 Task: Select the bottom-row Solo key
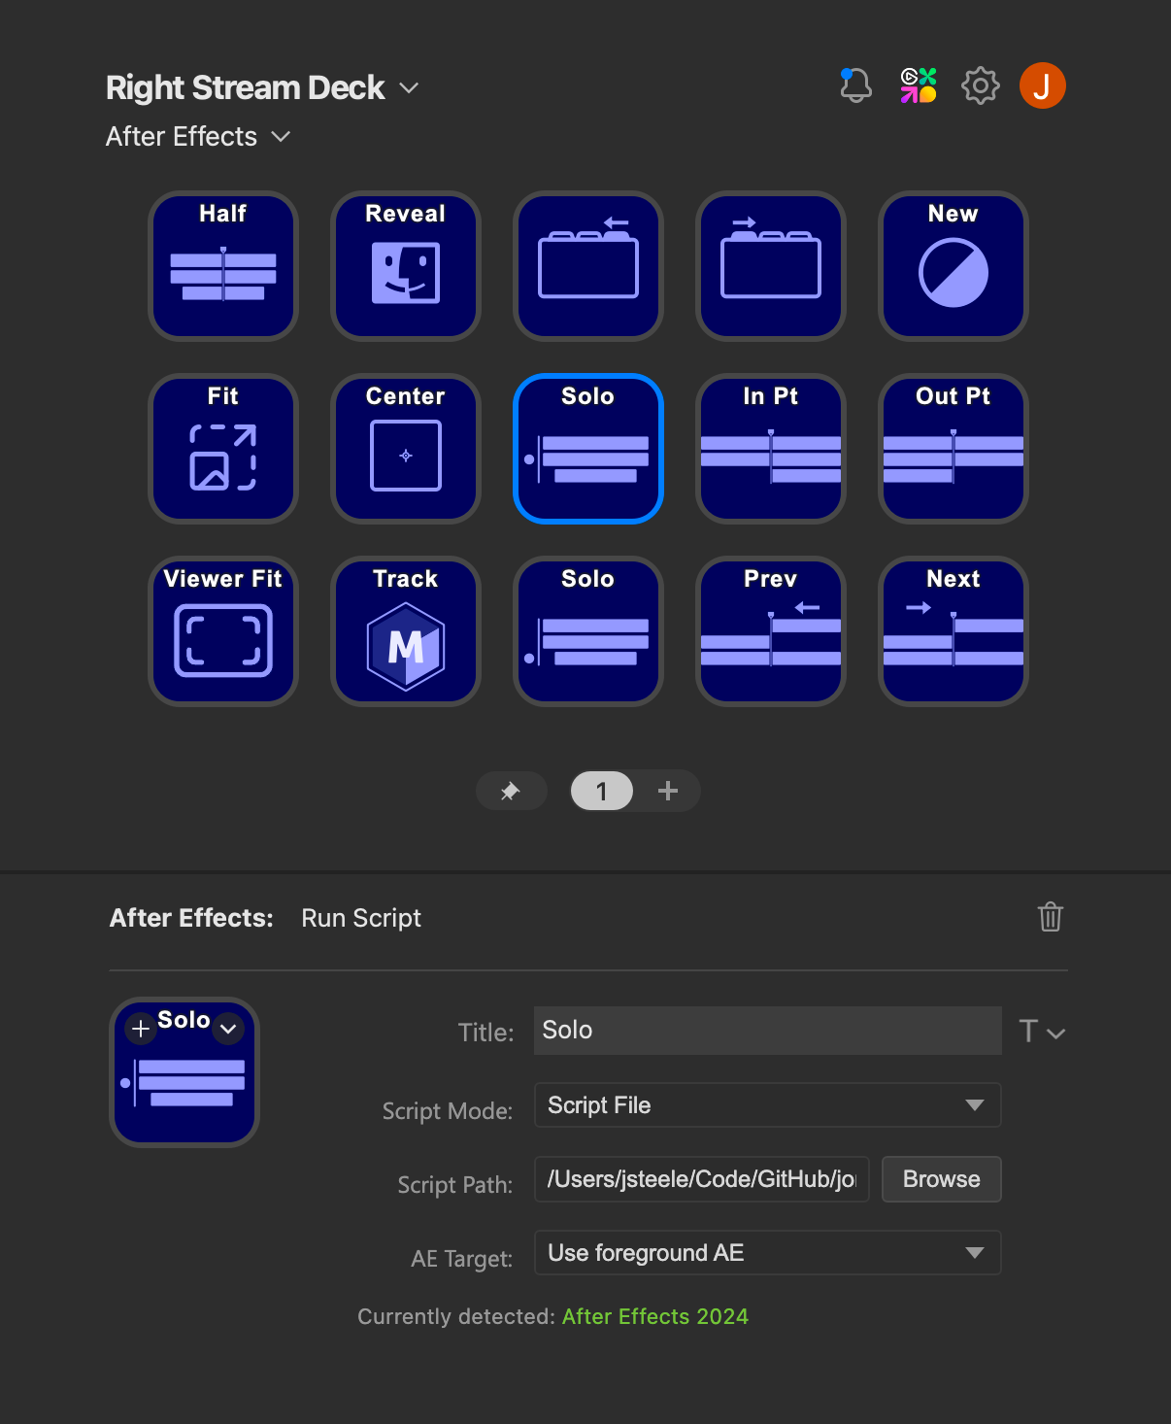click(x=588, y=631)
